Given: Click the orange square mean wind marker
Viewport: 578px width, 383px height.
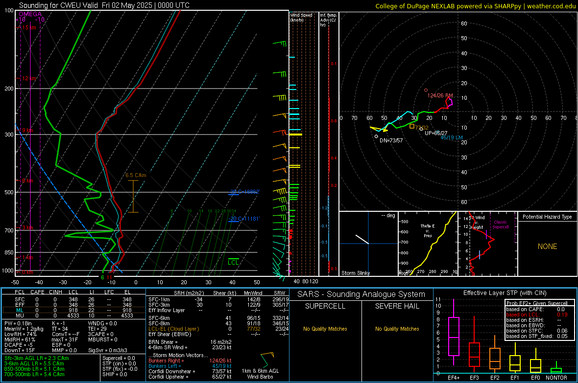Looking at the screenshot, I should 412,126.
